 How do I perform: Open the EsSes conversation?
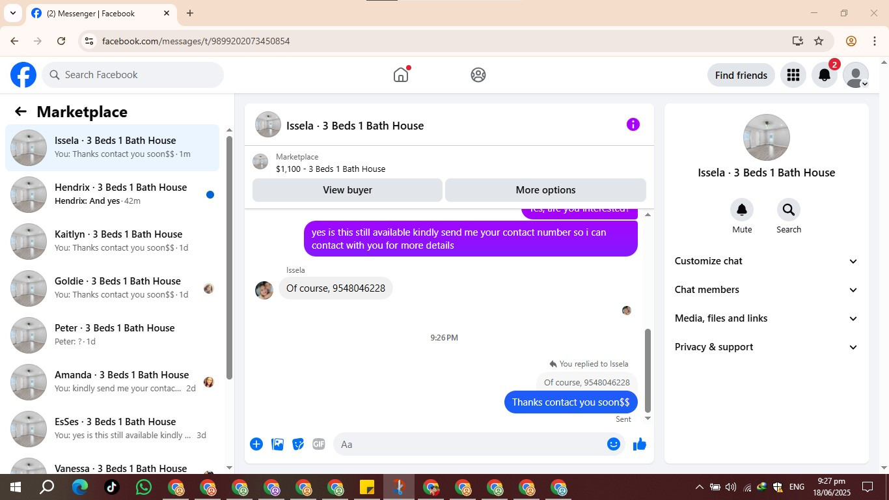click(x=113, y=429)
